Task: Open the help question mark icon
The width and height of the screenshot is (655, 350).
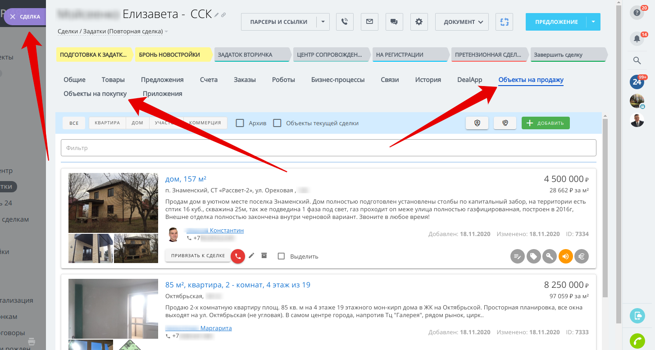Action: tap(637, 13)
